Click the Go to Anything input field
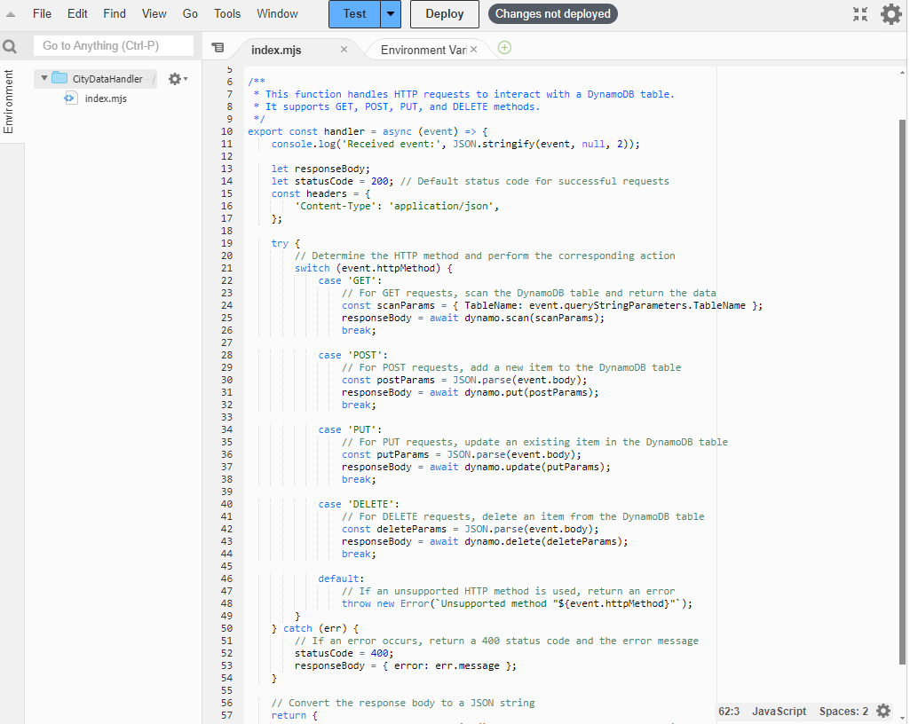918x724 pixels. (x=114, y=45)
